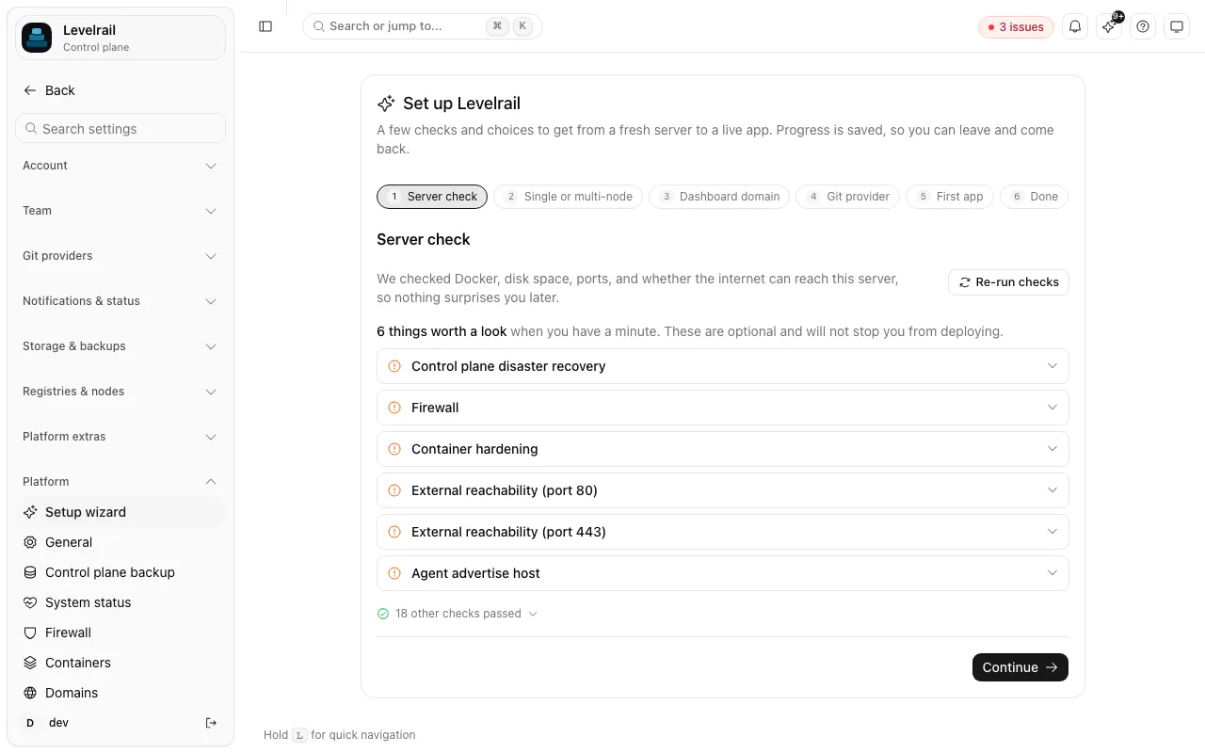This screenshot has width=1205, height=753.
Task: Collapse the Platform section in sidebar
Action: pyautogui.click(x=120, y=482)
